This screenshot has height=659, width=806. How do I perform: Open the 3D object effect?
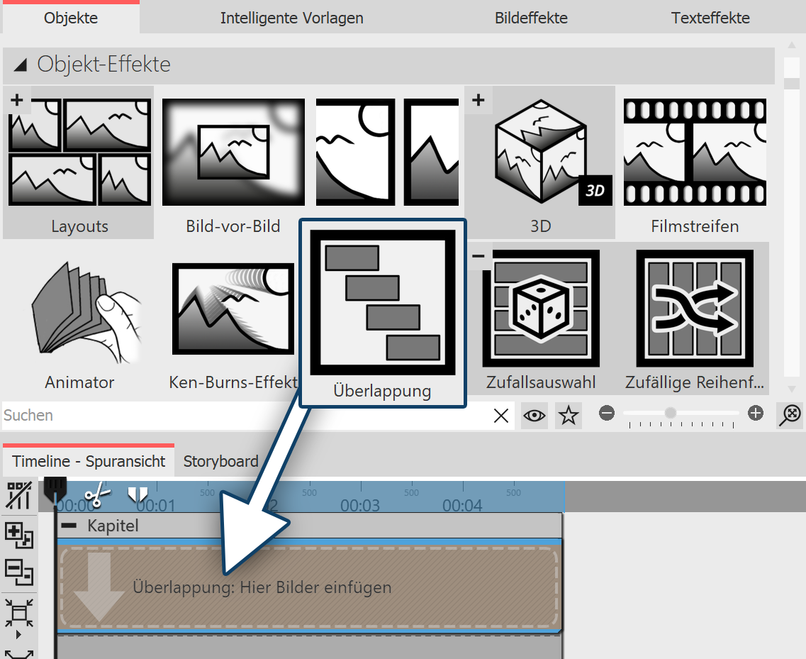pos(541,151)
